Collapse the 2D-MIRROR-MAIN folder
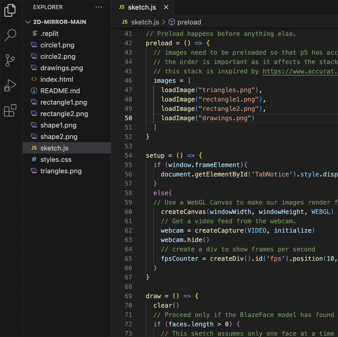This screenshot has width=338, height=337. (28, 22)
